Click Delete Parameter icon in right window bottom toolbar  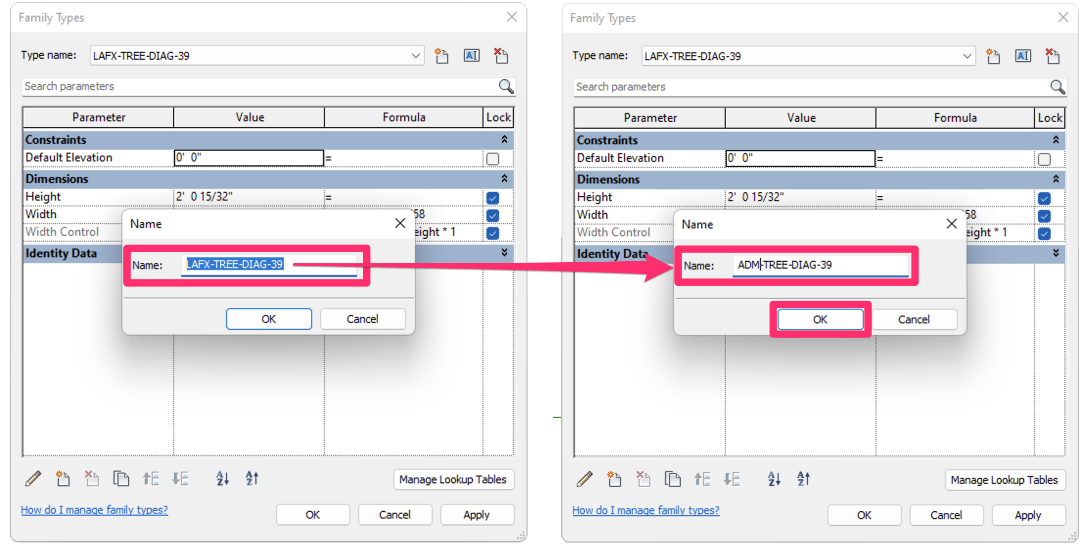(x=643, y=479)
